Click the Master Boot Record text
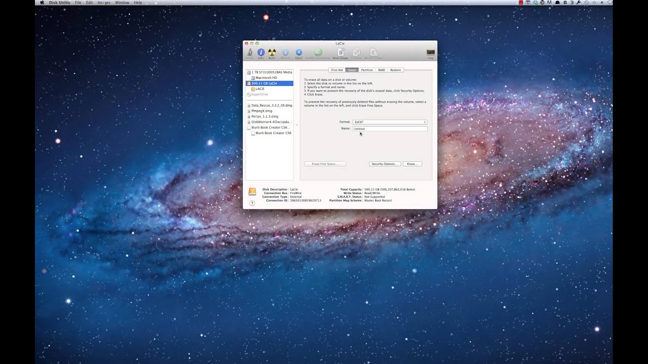The width and height of the screenshot is (648, 364). coord(378,200)
